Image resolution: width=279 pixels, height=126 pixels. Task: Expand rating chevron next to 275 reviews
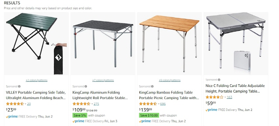(x=92, y=104)
